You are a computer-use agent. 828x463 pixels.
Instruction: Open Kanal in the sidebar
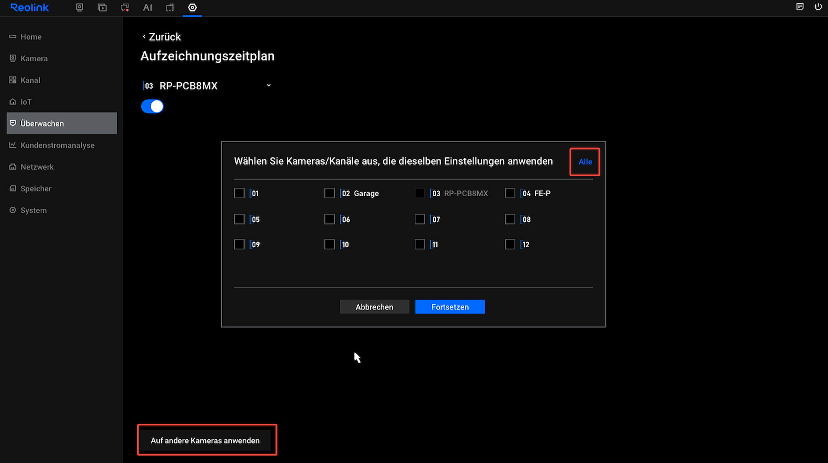pyautogui.click(x=62, y=80)
